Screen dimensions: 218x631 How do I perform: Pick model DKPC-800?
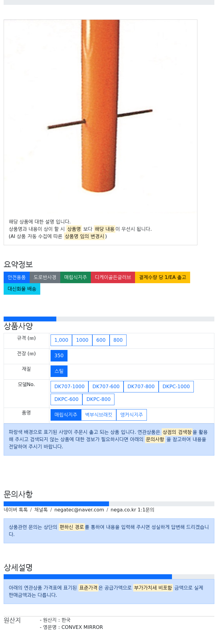[98, 399]
